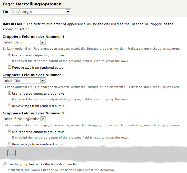Click the down arrow beside Inhalt: Einleitung/Anriss
The width and height of the screenshot is (187, 173).
click(43, 119)
